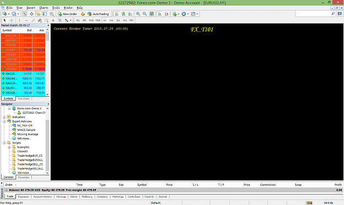This screenshot has width=344, height=205.
Task: Open the Strategy Tester icon
Action: click(52, 14)
